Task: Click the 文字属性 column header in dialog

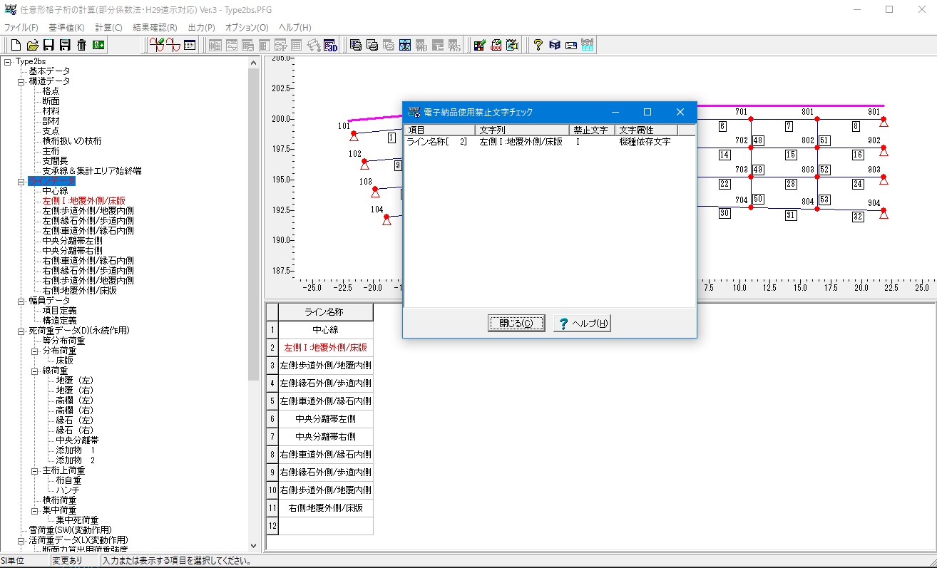Action: coord(646,130)
